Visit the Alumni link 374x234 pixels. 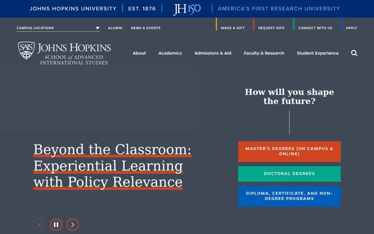115,28
